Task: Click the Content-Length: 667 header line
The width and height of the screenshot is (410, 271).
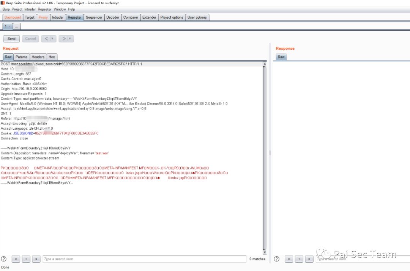Action: click(x=16, y=74)
